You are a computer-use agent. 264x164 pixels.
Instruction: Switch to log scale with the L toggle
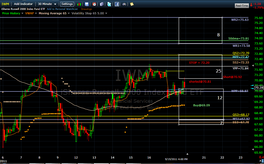tap(263, 161)
